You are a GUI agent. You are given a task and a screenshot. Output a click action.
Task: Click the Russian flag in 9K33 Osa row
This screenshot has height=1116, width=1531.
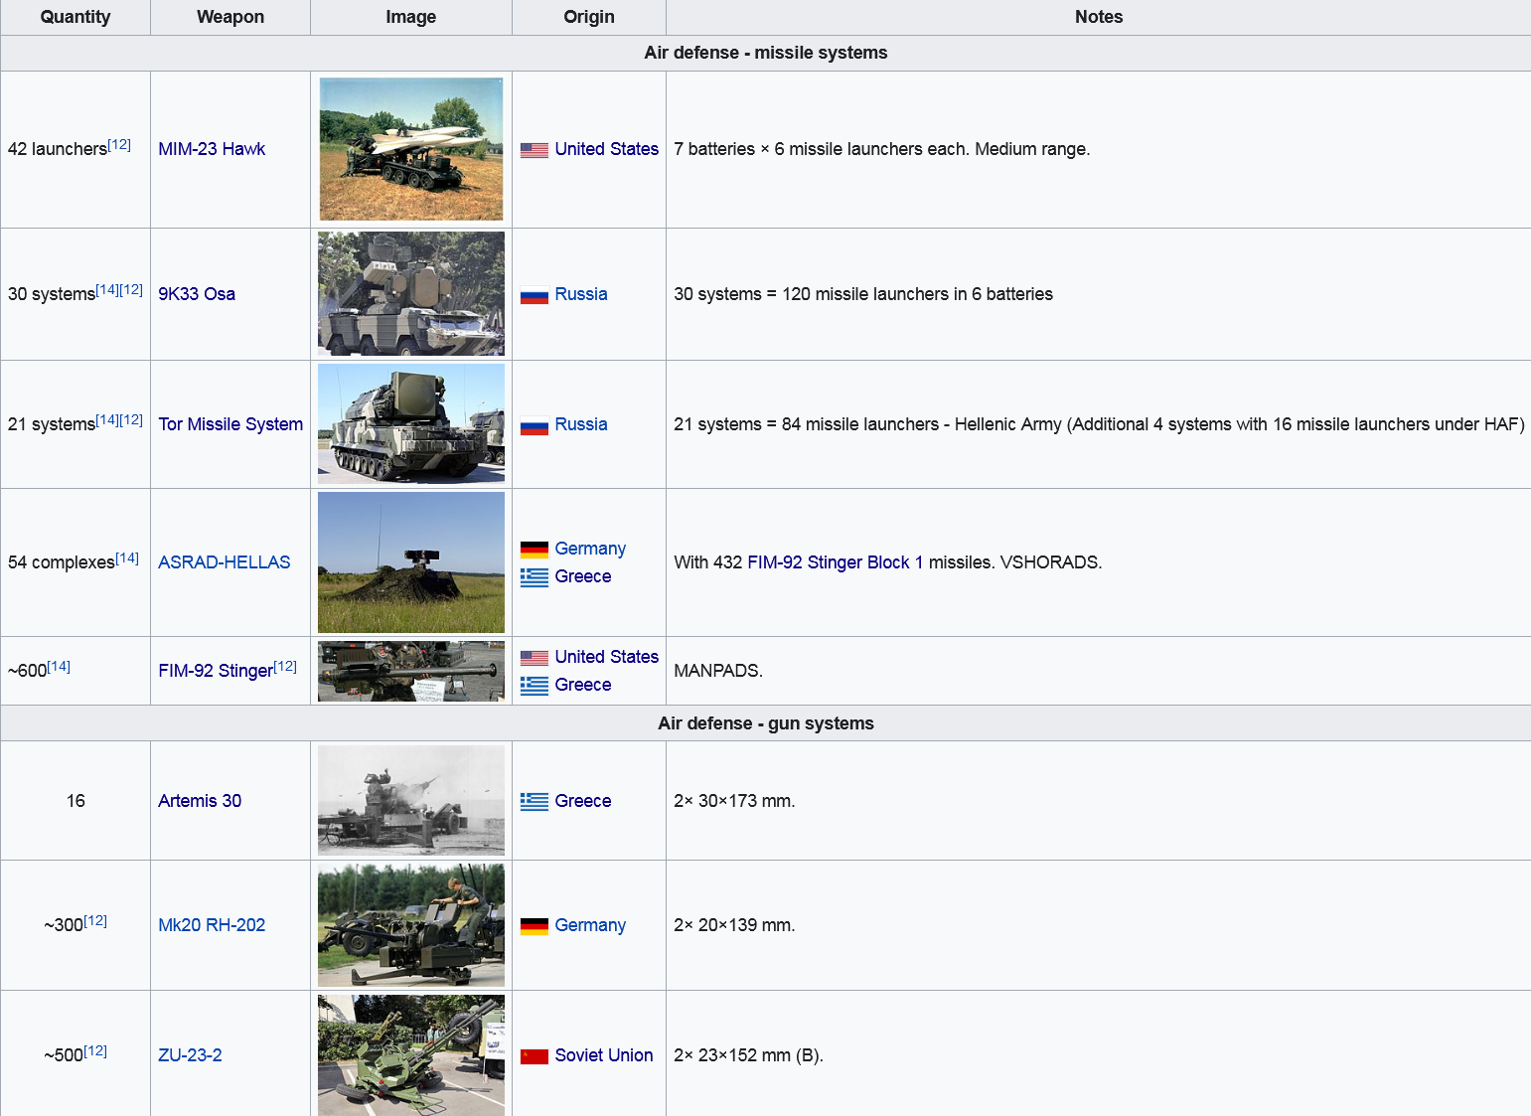[x=535, y=295]
